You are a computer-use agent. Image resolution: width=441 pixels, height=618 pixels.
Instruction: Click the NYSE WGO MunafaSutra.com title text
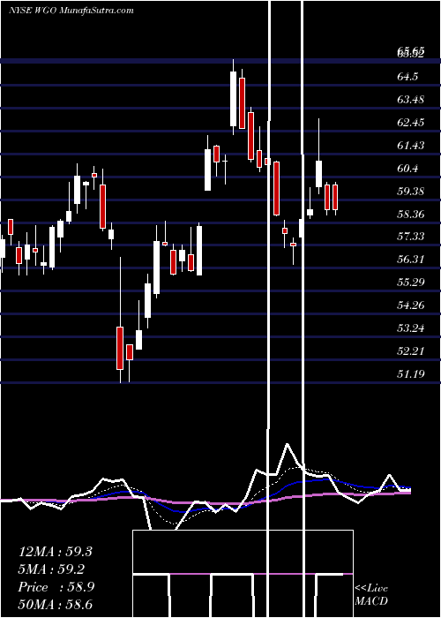coord(71,11)
